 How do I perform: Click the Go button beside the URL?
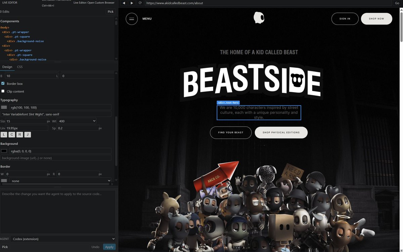[x=396, y=3]
